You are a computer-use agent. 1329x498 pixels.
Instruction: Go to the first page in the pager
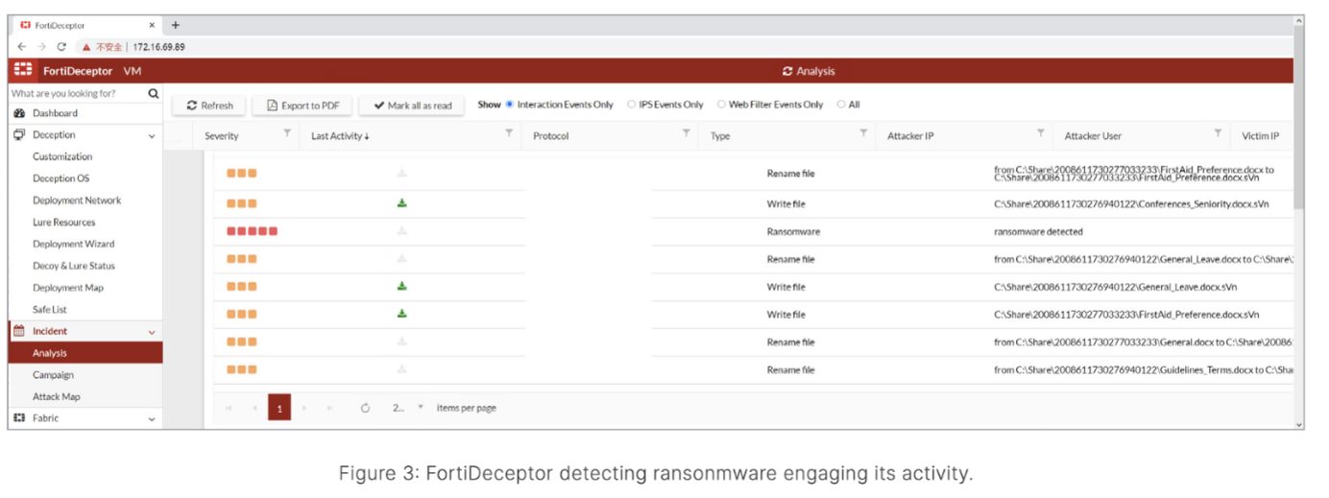pos(229,408)
